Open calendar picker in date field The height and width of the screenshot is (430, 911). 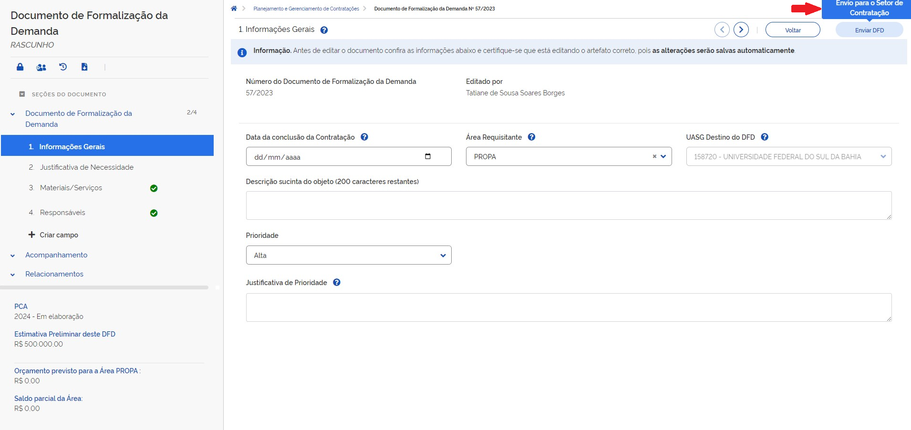click(x=428, y=156)
